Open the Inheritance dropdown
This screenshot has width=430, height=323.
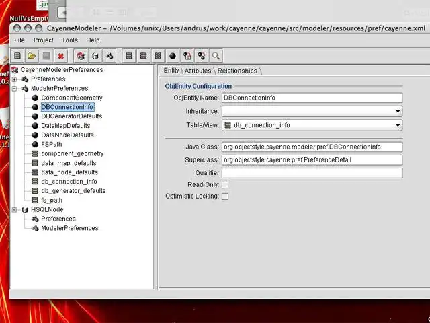coord(312,111)
